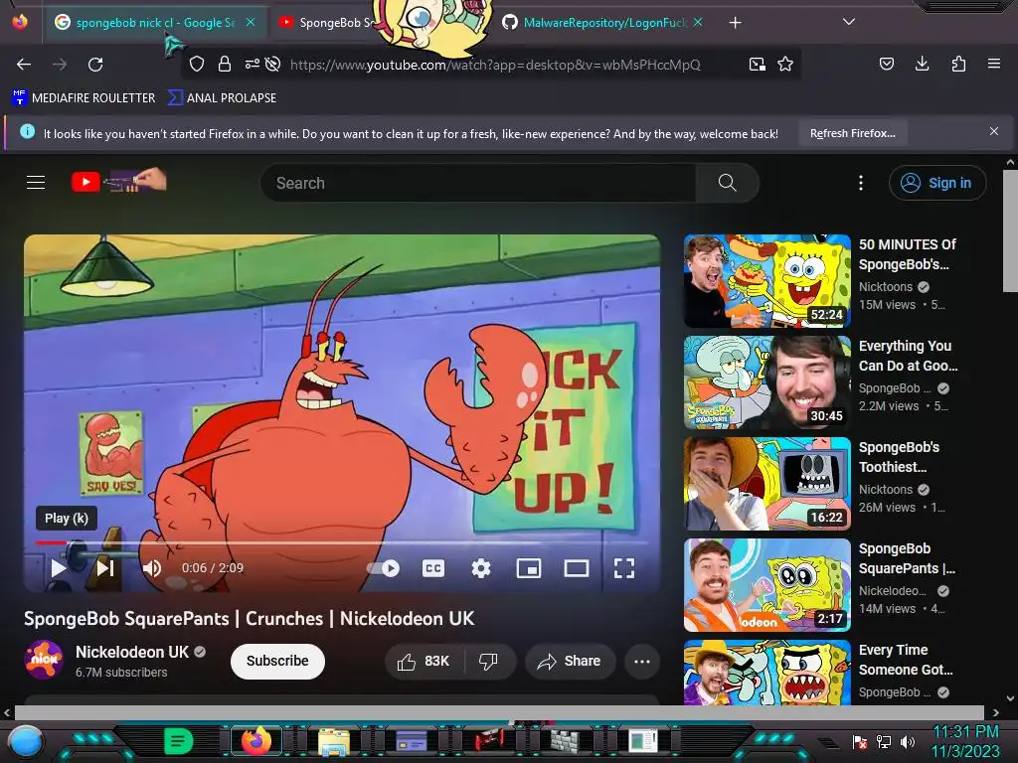The width and height of the screenshot is (1018, 763).
Task: Enter full screen mode
Action: 624,568
